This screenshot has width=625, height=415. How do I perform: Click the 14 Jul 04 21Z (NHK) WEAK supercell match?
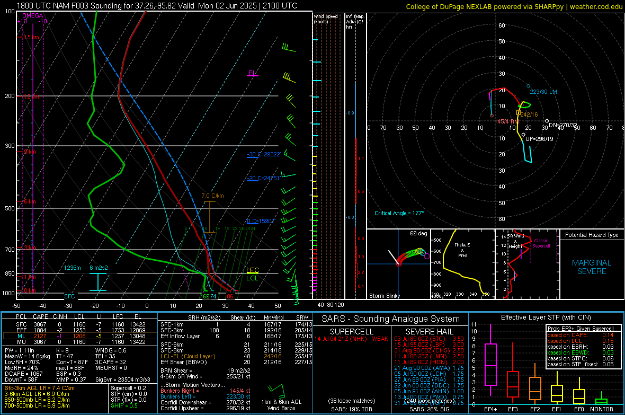351,339
